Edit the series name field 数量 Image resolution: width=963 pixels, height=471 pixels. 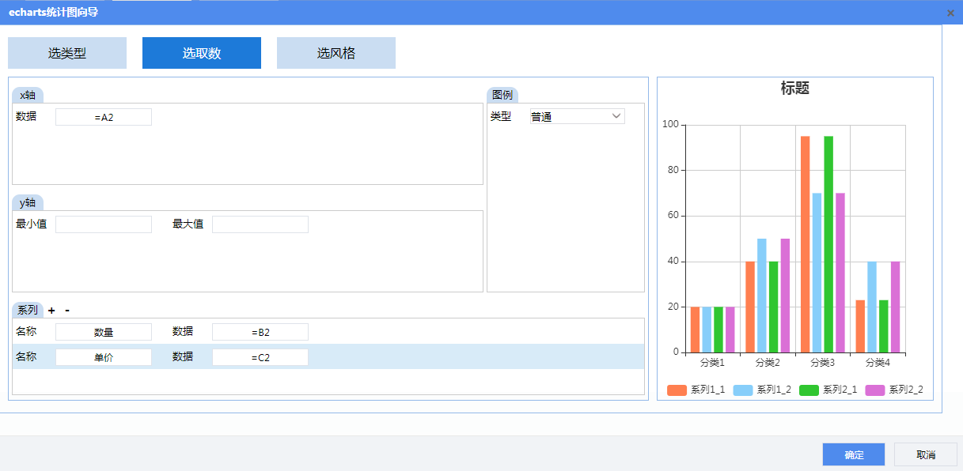(104, 332)
